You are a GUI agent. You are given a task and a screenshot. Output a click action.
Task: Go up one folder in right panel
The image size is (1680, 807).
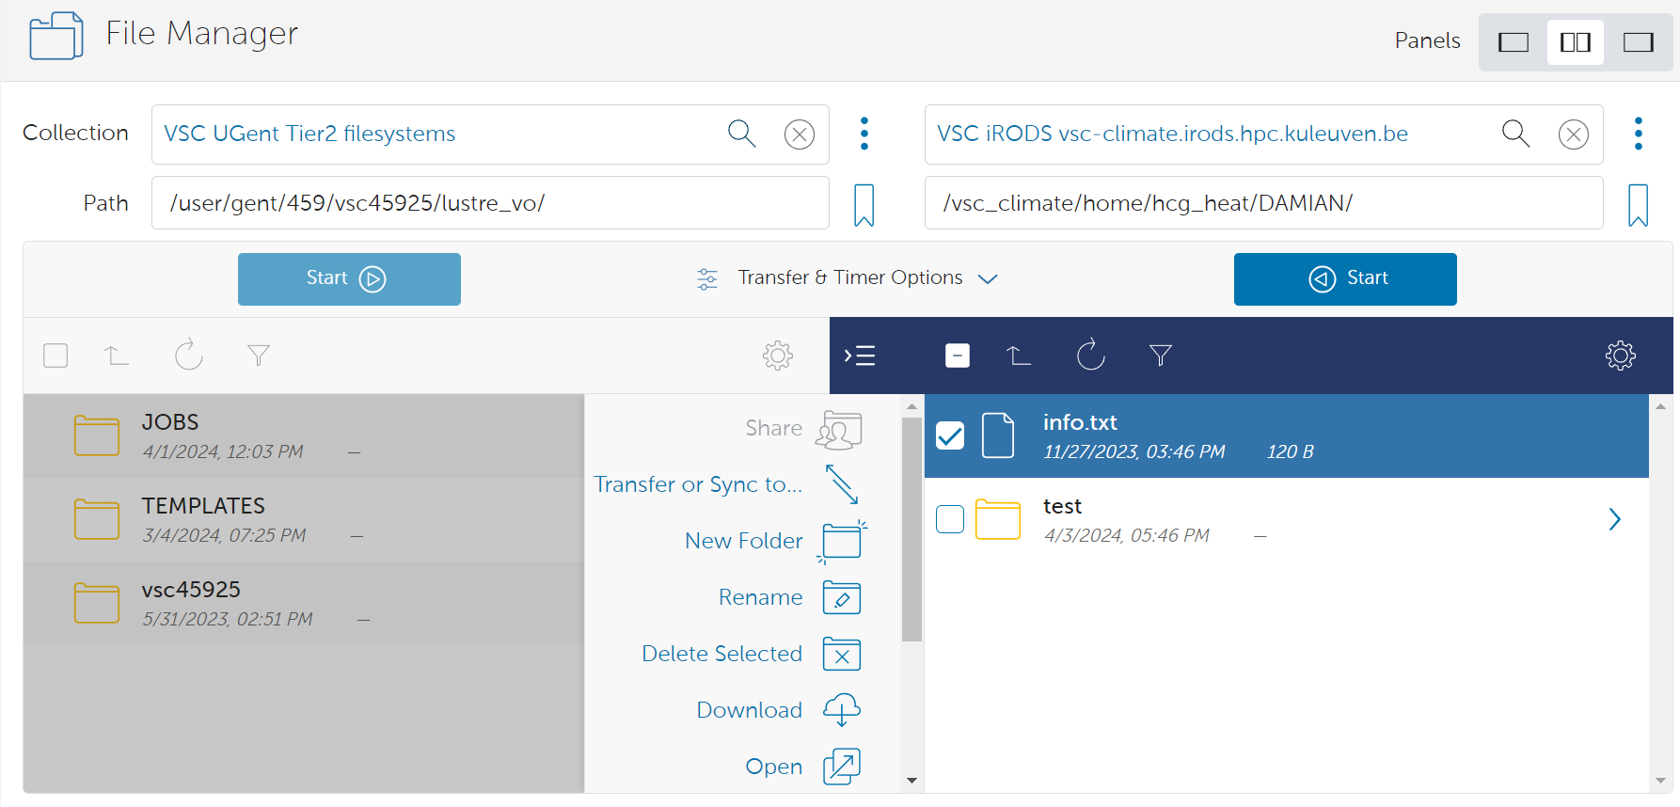[1019, 356]
